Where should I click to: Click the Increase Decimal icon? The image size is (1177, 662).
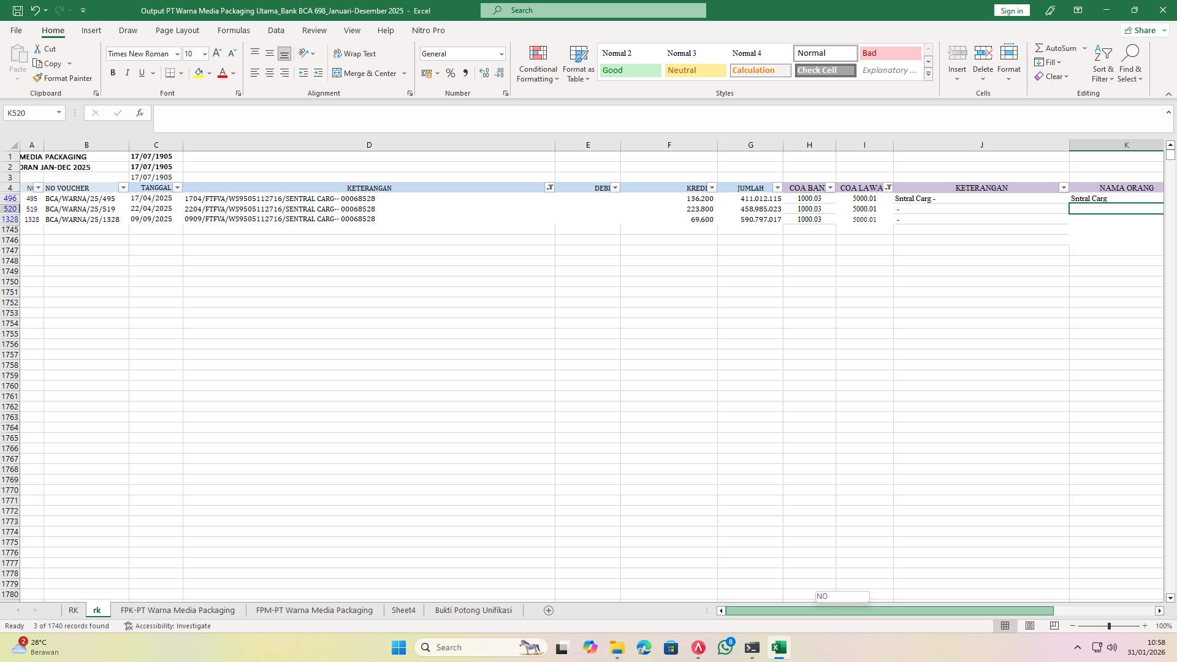[484, 73]
